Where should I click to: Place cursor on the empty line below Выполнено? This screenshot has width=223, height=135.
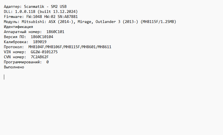click(4, 77)
